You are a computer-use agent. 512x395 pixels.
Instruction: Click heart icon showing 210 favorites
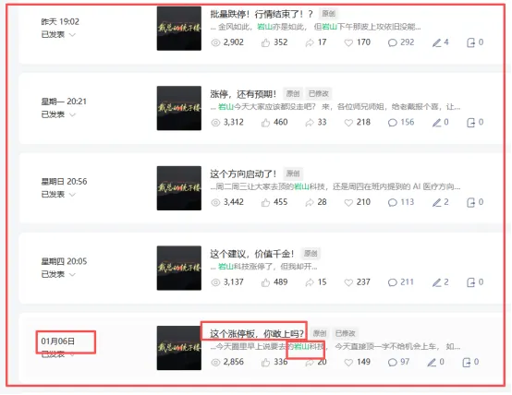[x=348, y=202]
